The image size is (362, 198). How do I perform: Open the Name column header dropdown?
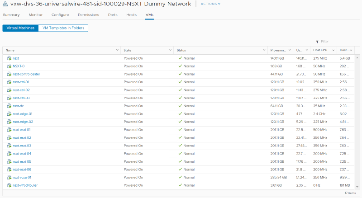pyautogui.click(x=117, y=50)
